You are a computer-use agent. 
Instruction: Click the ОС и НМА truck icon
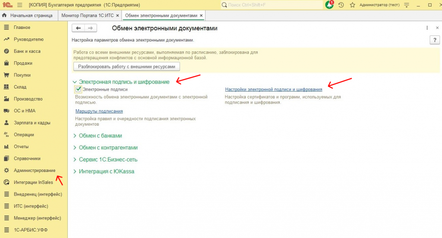[x=6, y=111]
